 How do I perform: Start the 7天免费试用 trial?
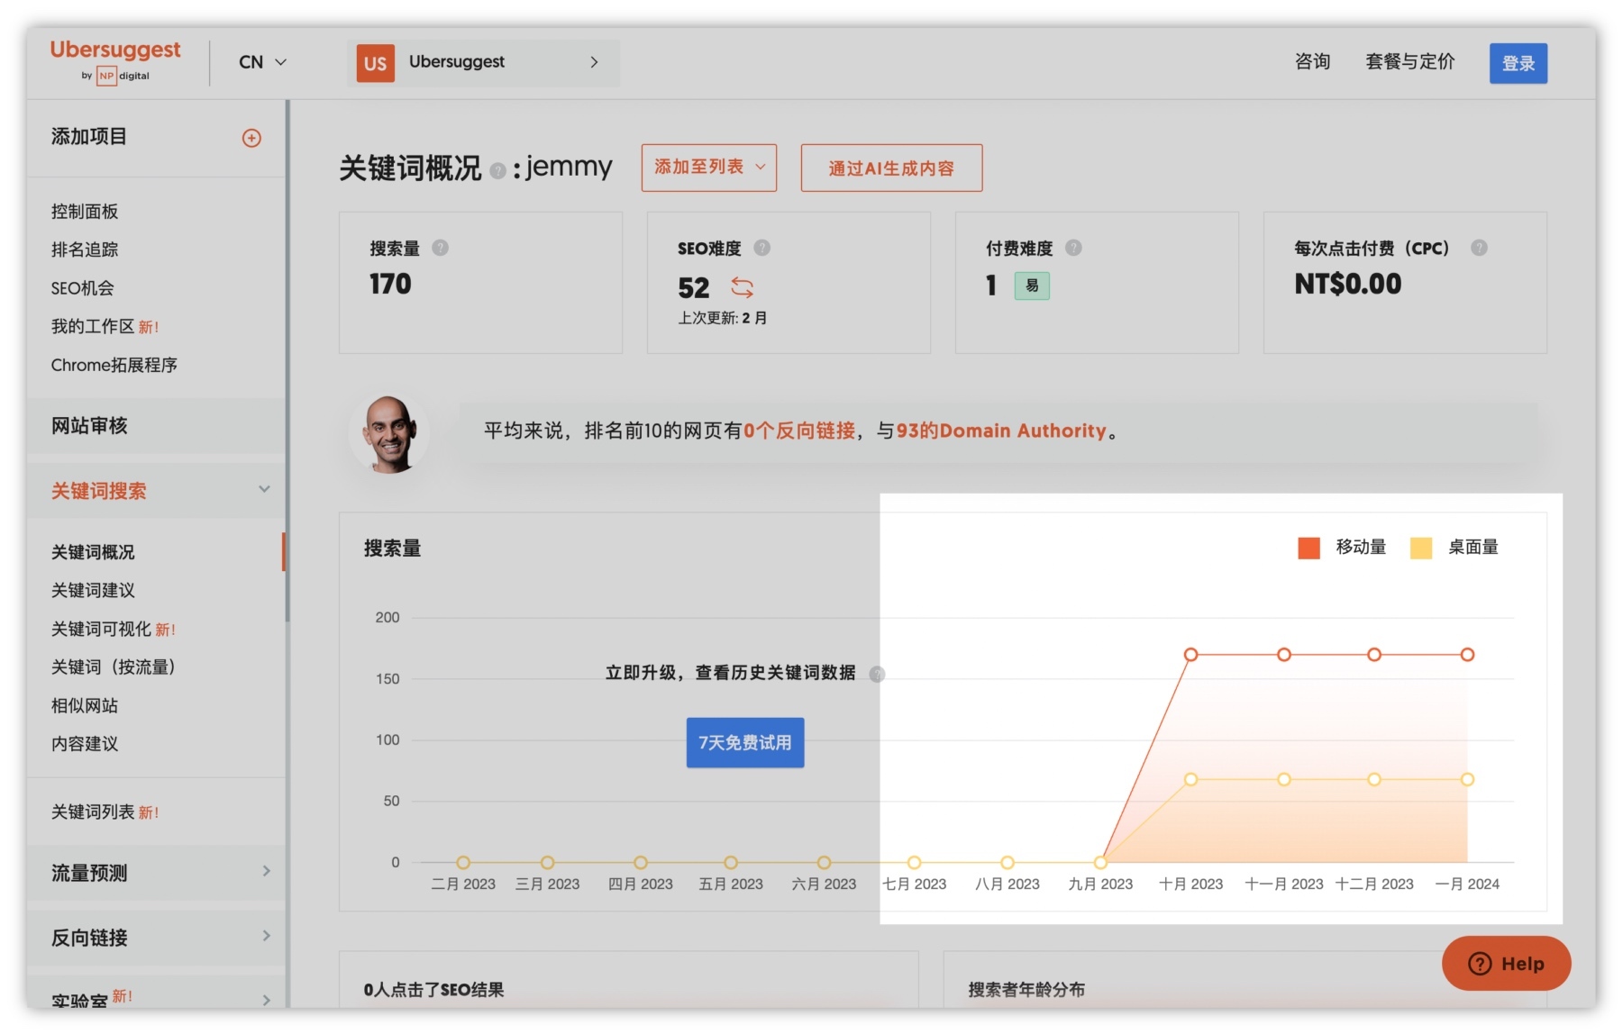coord(744,742)
